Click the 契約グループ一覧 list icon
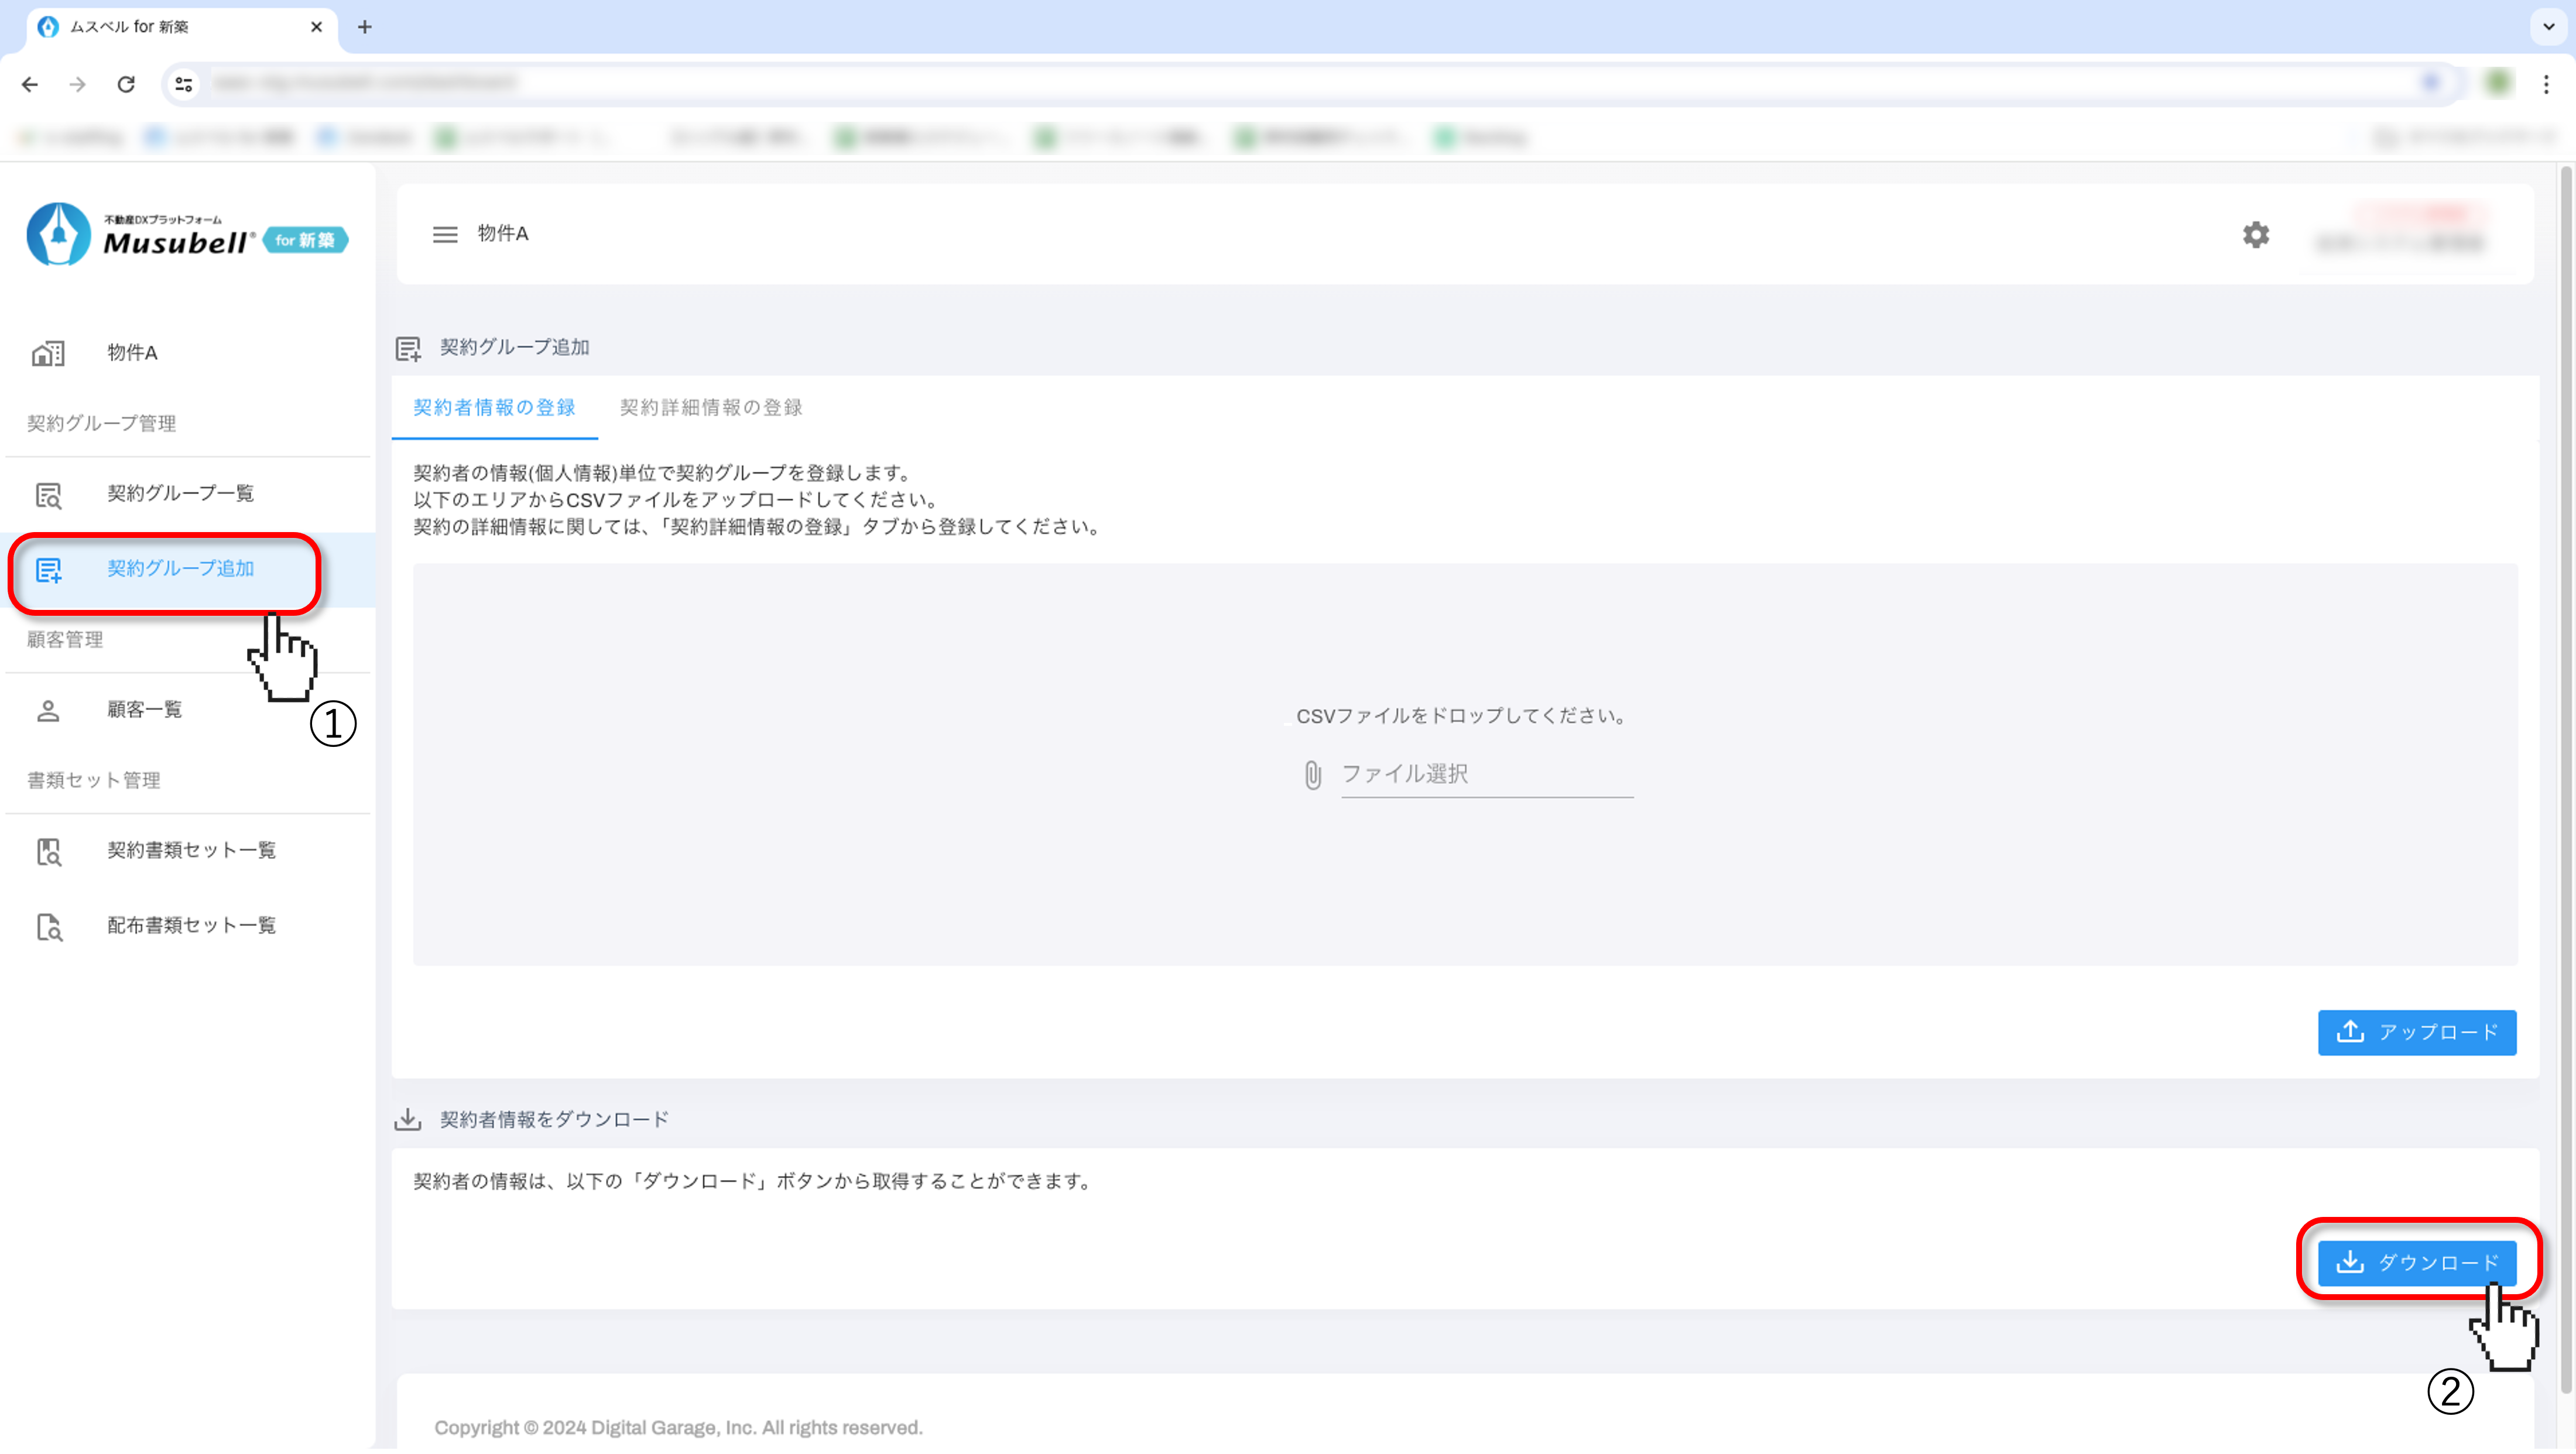 pos(48,494)
